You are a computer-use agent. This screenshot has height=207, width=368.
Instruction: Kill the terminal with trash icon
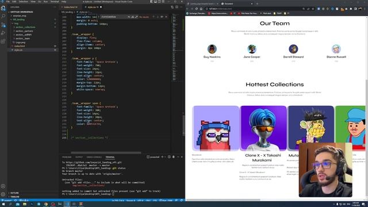pyautogui.click(x=174, y=157)
